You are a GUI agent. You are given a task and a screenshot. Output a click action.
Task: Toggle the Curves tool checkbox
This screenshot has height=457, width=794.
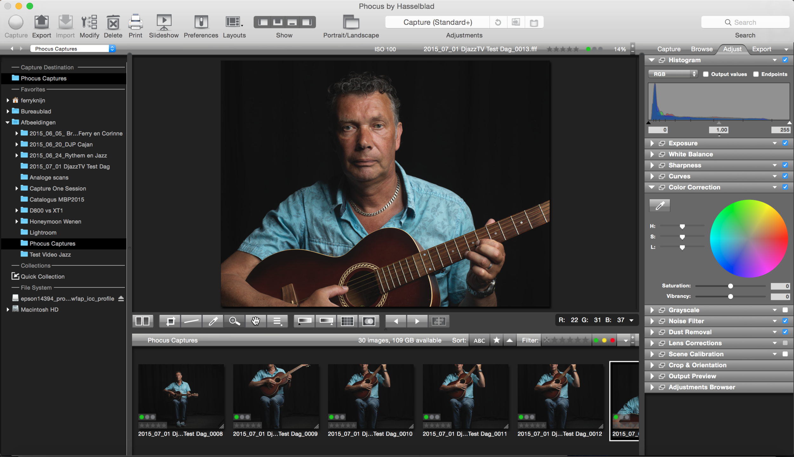(x=785, y=176)
